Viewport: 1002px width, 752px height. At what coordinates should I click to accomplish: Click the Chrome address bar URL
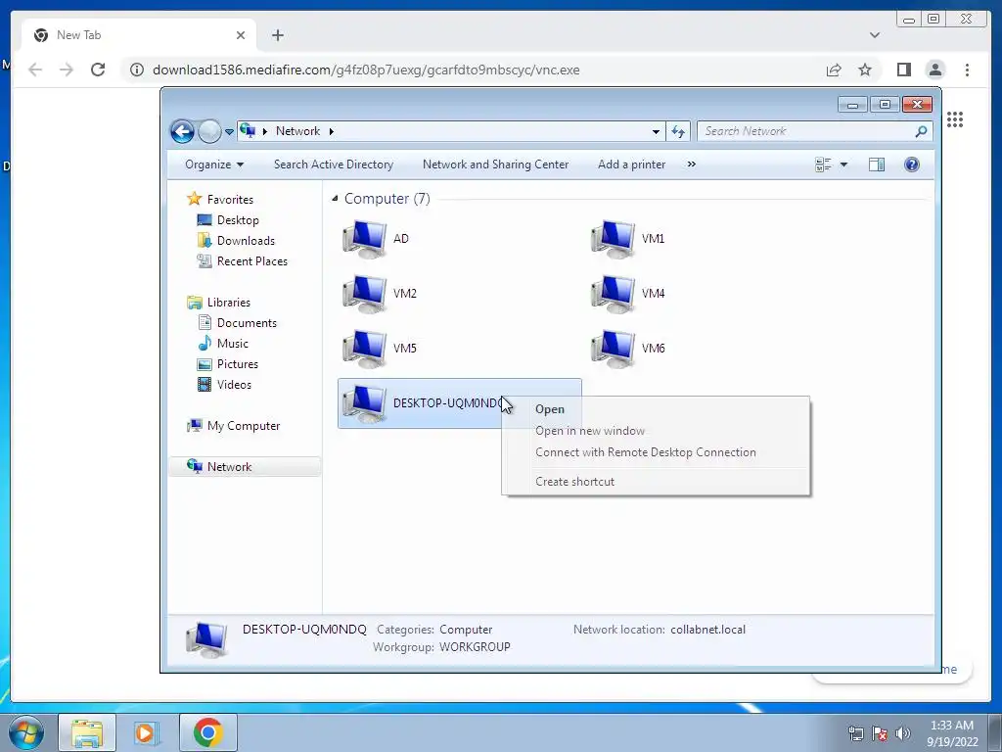coord(366,70)
